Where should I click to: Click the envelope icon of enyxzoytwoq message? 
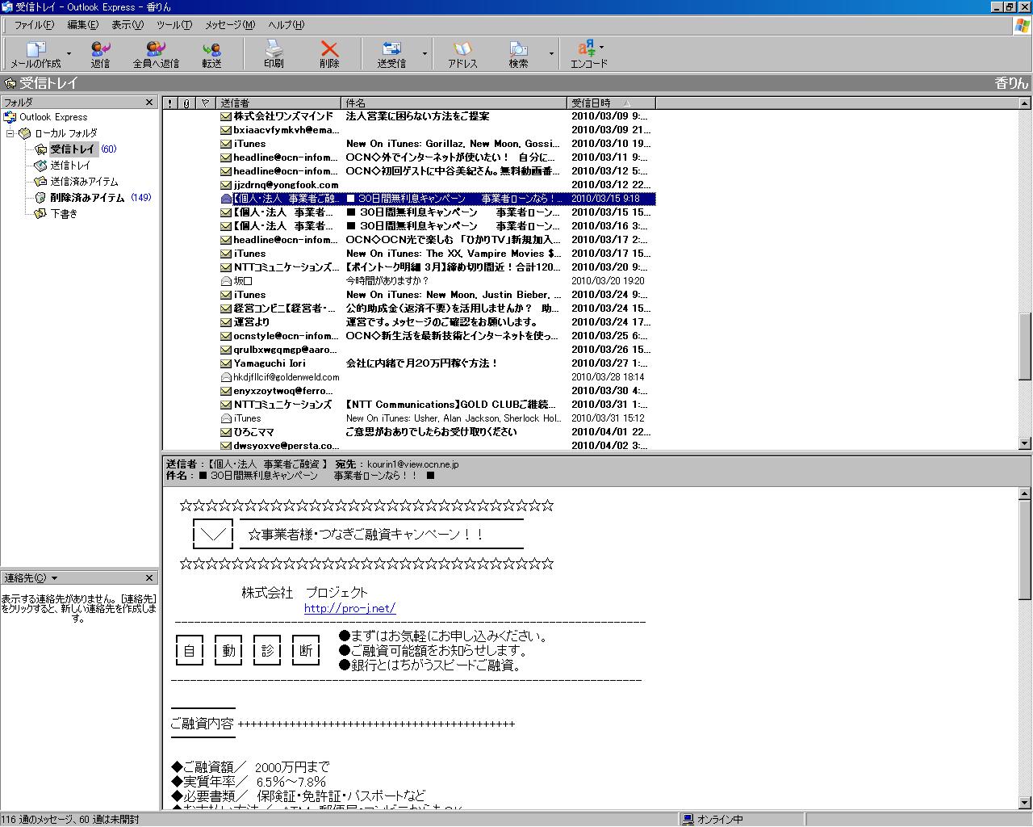tap(226, 391)
